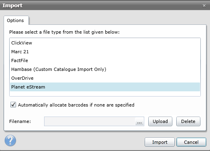Click inside the Filename input field
Screen dimensions: 210x151
pos(90,121)
